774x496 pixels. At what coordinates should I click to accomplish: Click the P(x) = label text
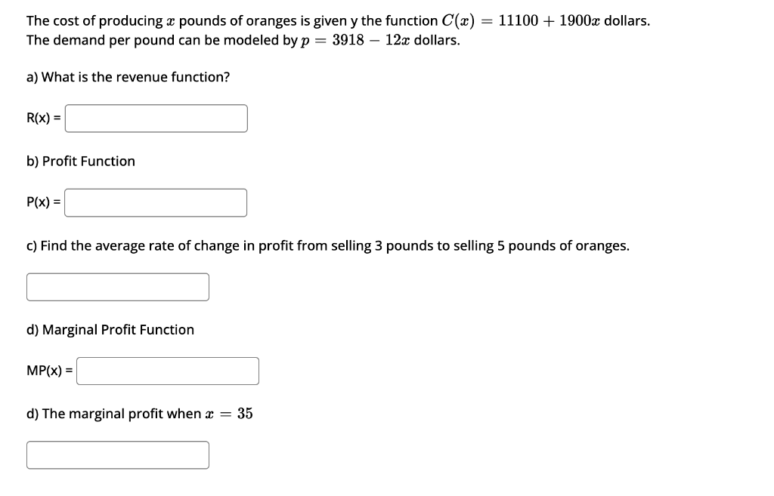[42, 202]
